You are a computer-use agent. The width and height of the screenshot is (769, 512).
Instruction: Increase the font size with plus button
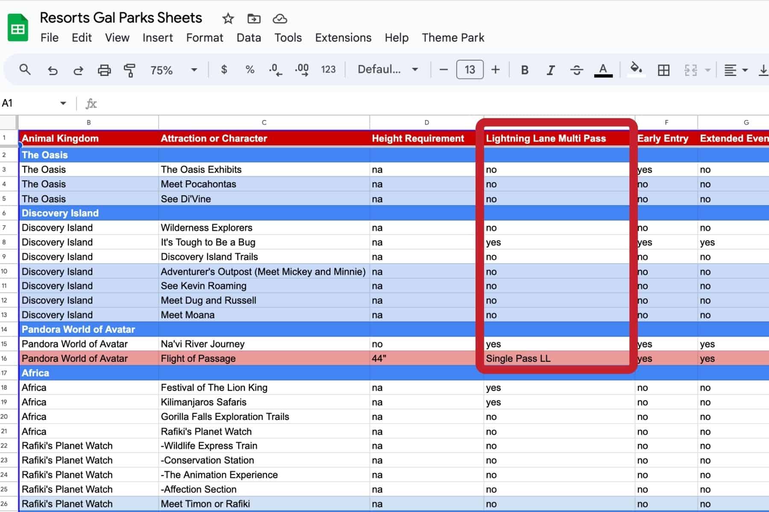pyautogui.click(x=496, y=70)
